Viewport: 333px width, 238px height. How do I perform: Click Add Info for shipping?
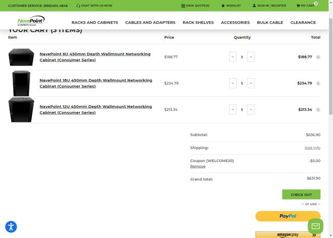312,148
